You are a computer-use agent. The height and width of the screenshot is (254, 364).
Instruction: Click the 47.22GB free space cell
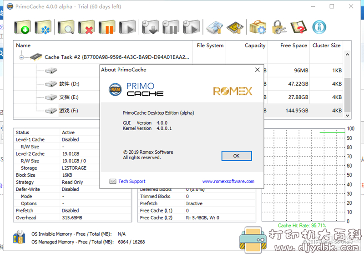point(298,84)
